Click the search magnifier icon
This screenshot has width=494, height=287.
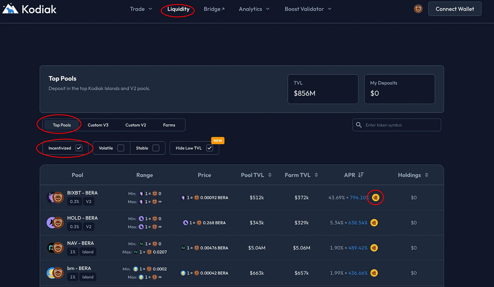pyautogui.click(x=359, y=125)
